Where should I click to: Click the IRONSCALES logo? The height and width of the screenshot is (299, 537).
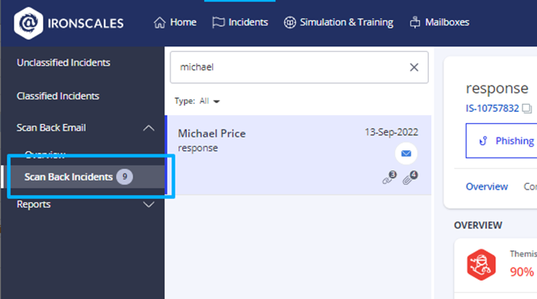[x=69, y=23]
